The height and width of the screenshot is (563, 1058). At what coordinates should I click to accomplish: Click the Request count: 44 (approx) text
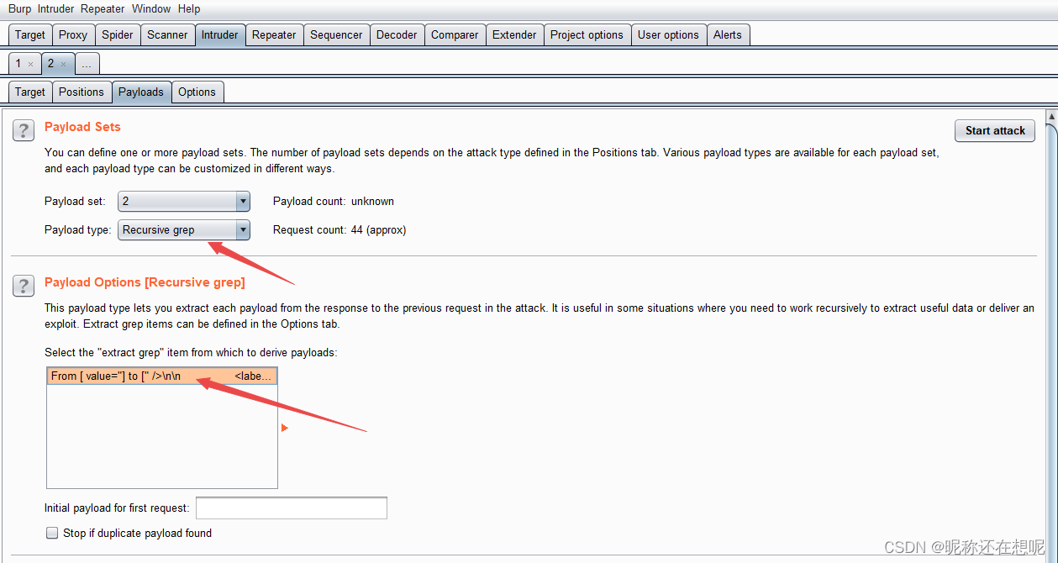click(340, 229)
